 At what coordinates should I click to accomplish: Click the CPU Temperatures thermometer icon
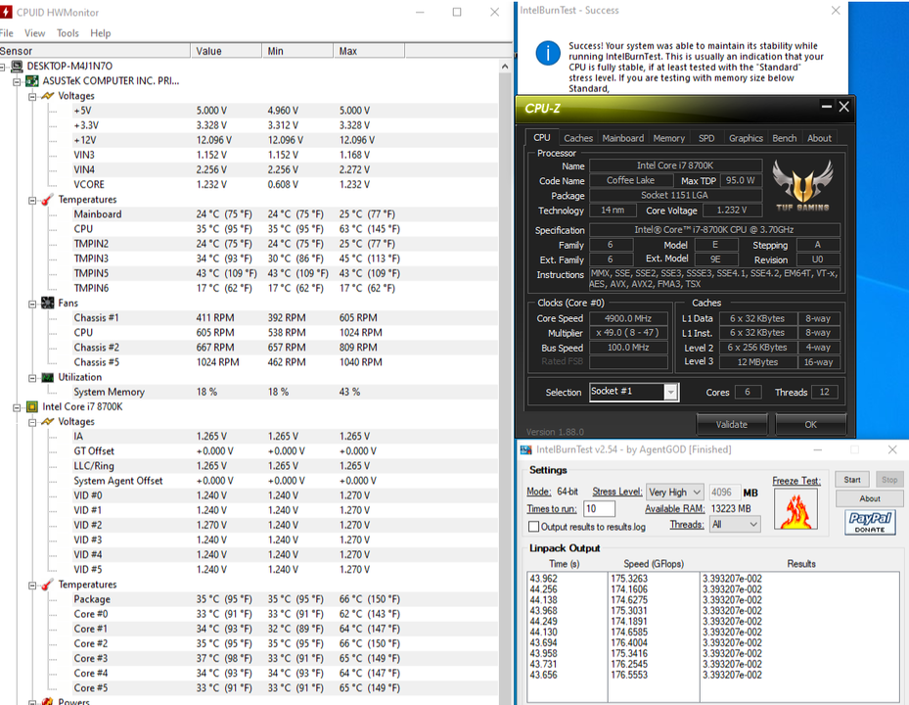click(x=48, y=585)
